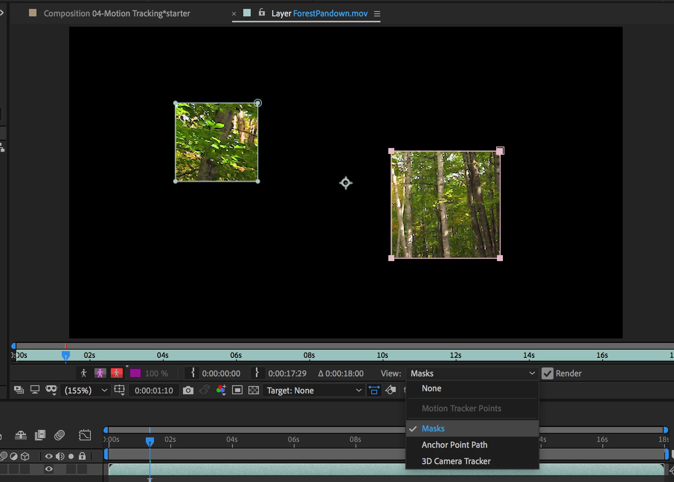This screenshot has width=674, height=482.
Task: Click the Layer panel time ruler playhead
Action: 65,356
